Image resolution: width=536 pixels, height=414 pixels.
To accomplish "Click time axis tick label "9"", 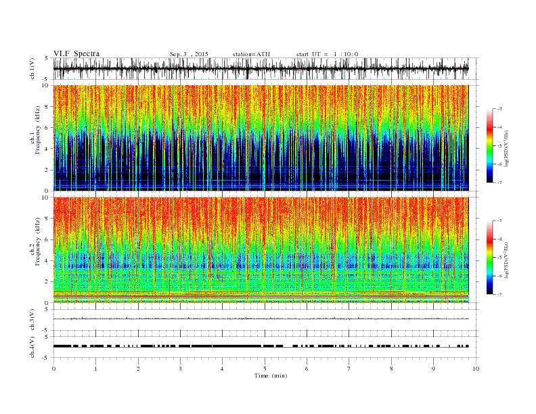I will [433, 369].
